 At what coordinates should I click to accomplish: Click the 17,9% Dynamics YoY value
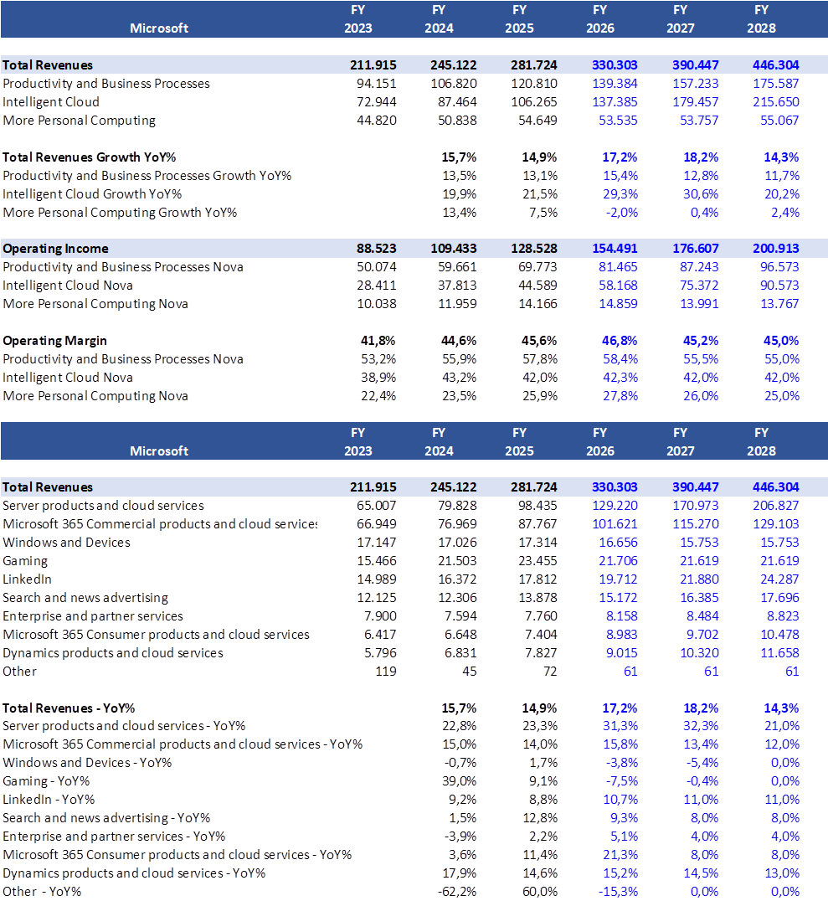click(x=459, y=873)
